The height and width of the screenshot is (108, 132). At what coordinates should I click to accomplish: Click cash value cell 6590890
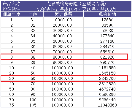tap(107, 94)
